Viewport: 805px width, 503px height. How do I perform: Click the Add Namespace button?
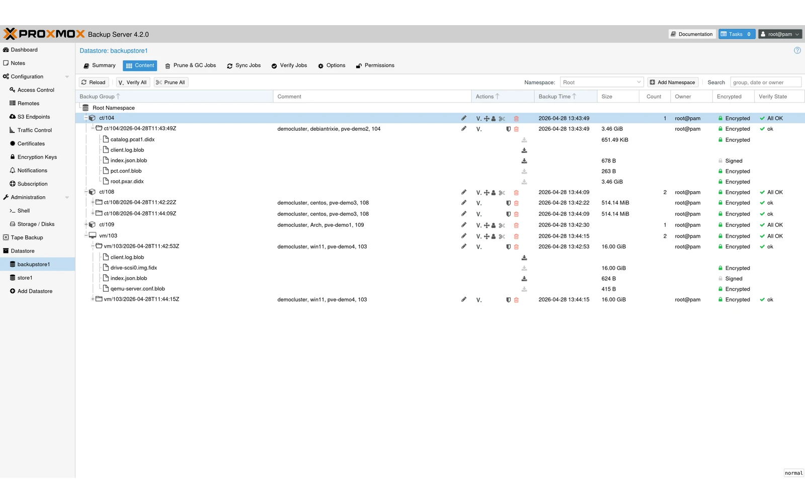pos(672,82)
